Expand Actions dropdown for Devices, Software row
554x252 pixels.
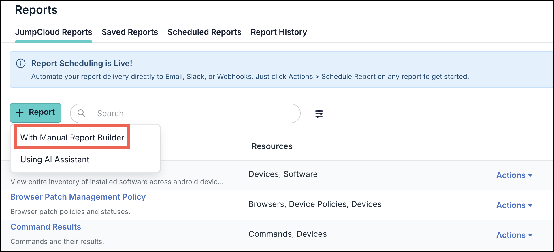pos(514,175)
